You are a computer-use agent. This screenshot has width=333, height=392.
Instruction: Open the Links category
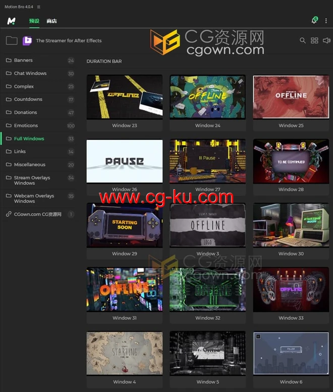click(x=39, y=151)
